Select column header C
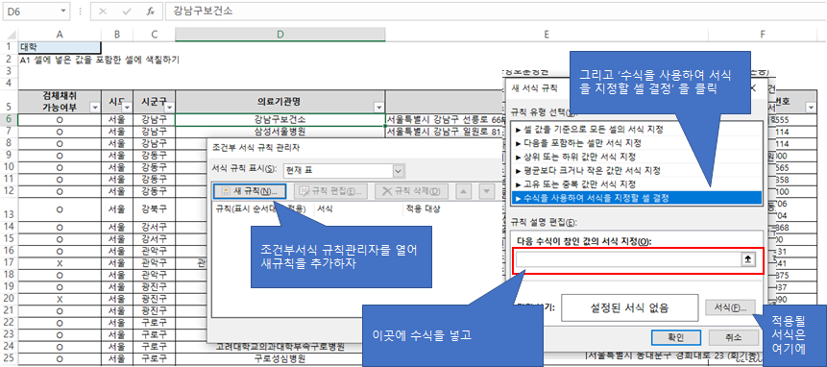 point(154,35)
